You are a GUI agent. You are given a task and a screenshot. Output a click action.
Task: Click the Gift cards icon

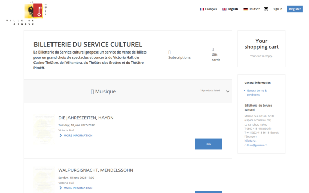tap(213, 49)
